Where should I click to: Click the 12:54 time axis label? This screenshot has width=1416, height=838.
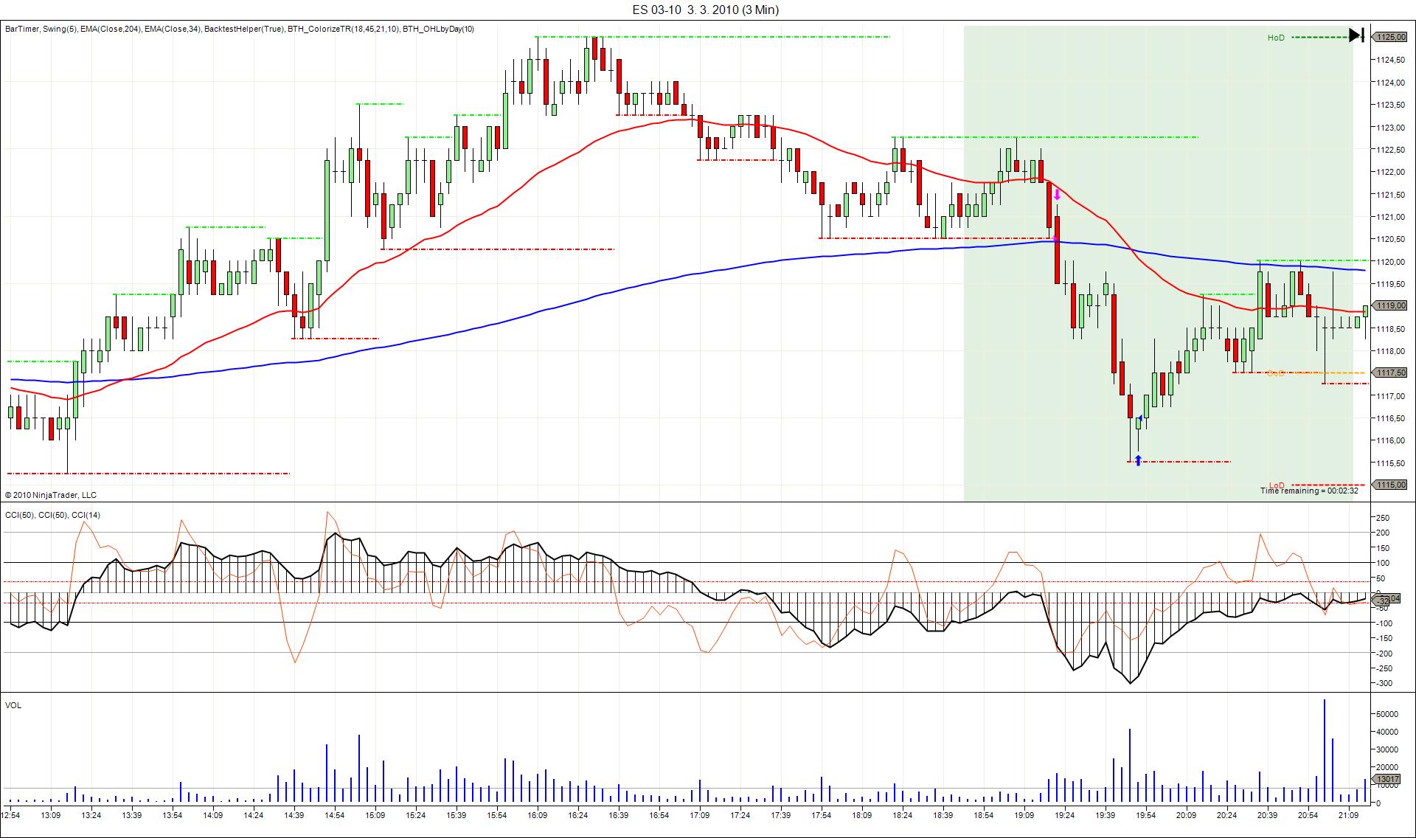(10, 815)
